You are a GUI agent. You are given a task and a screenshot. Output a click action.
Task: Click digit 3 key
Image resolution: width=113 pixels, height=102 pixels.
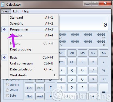[x=83, y=88]
